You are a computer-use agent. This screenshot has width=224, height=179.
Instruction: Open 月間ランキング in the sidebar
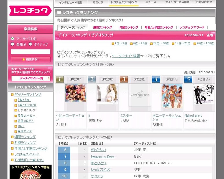pos(25,143)
